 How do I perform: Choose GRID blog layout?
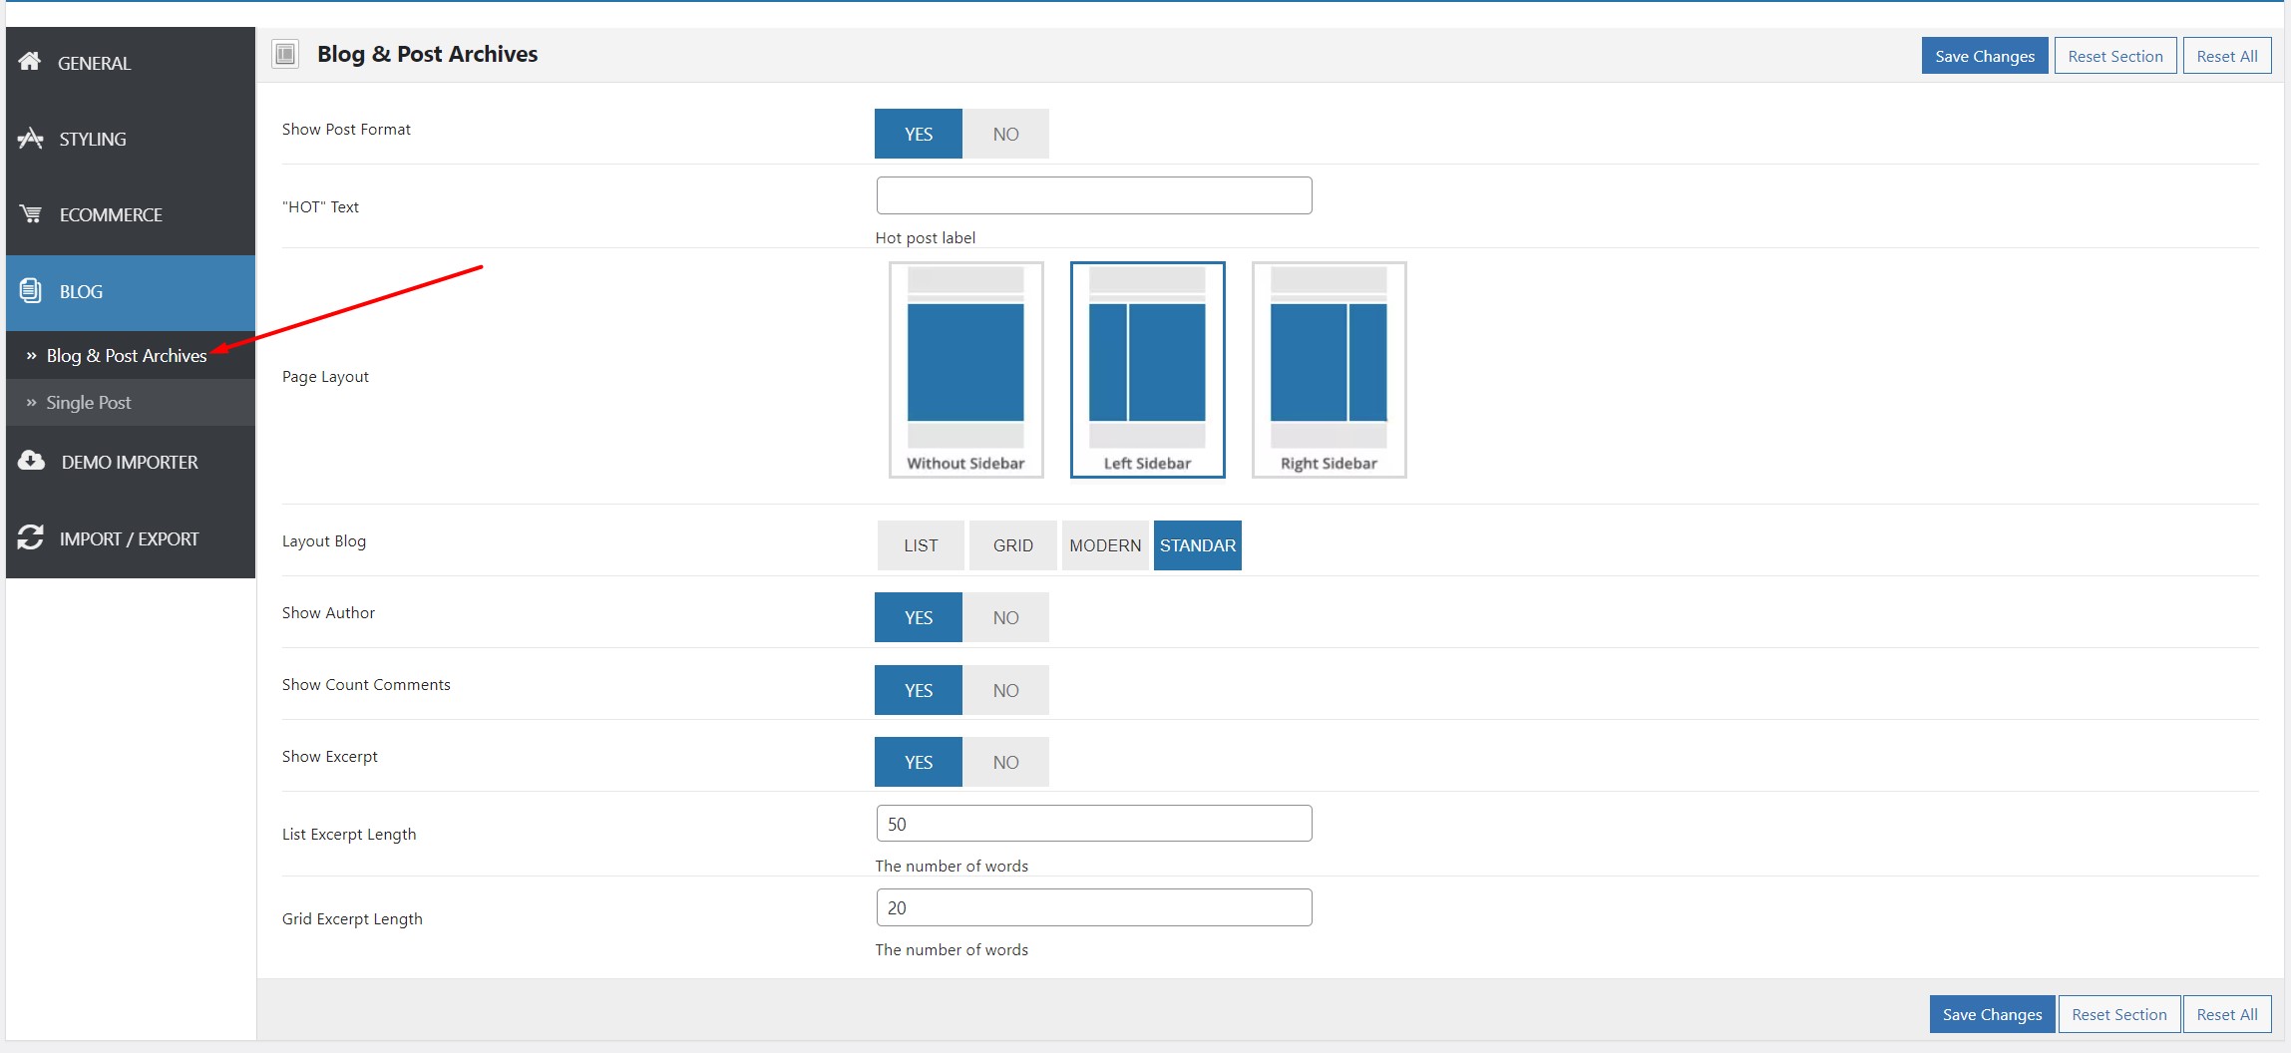[x=1012, y=545]
